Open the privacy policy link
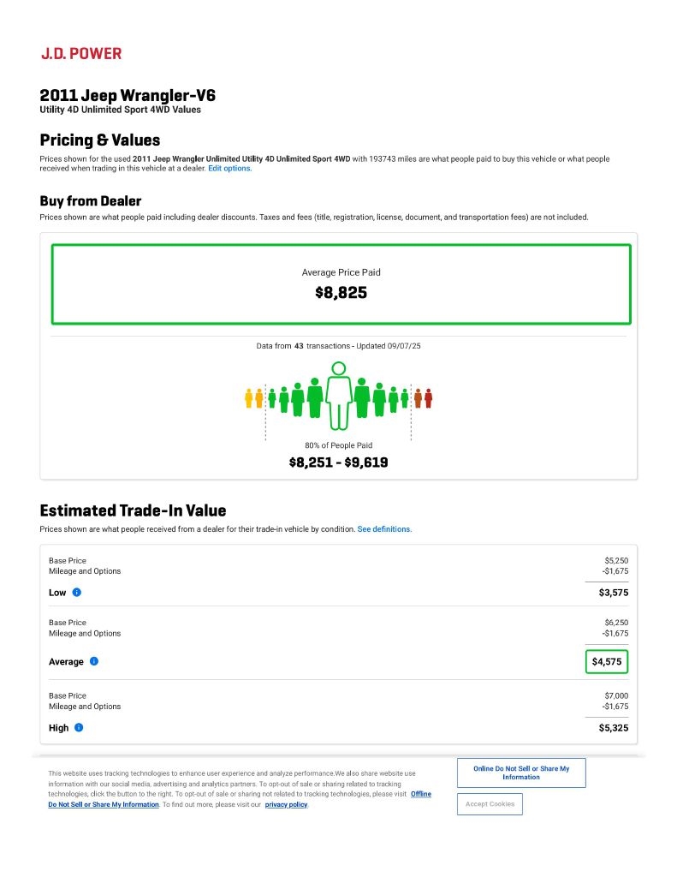Viewport: 677px width, 877px height. click(x=286, y=804)
